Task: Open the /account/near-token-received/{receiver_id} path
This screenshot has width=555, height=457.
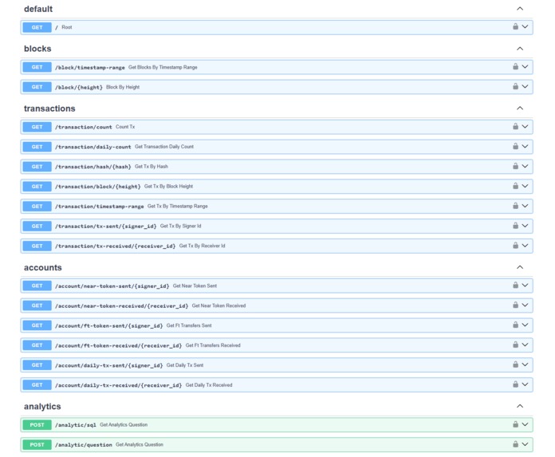Action: [121, 305]
